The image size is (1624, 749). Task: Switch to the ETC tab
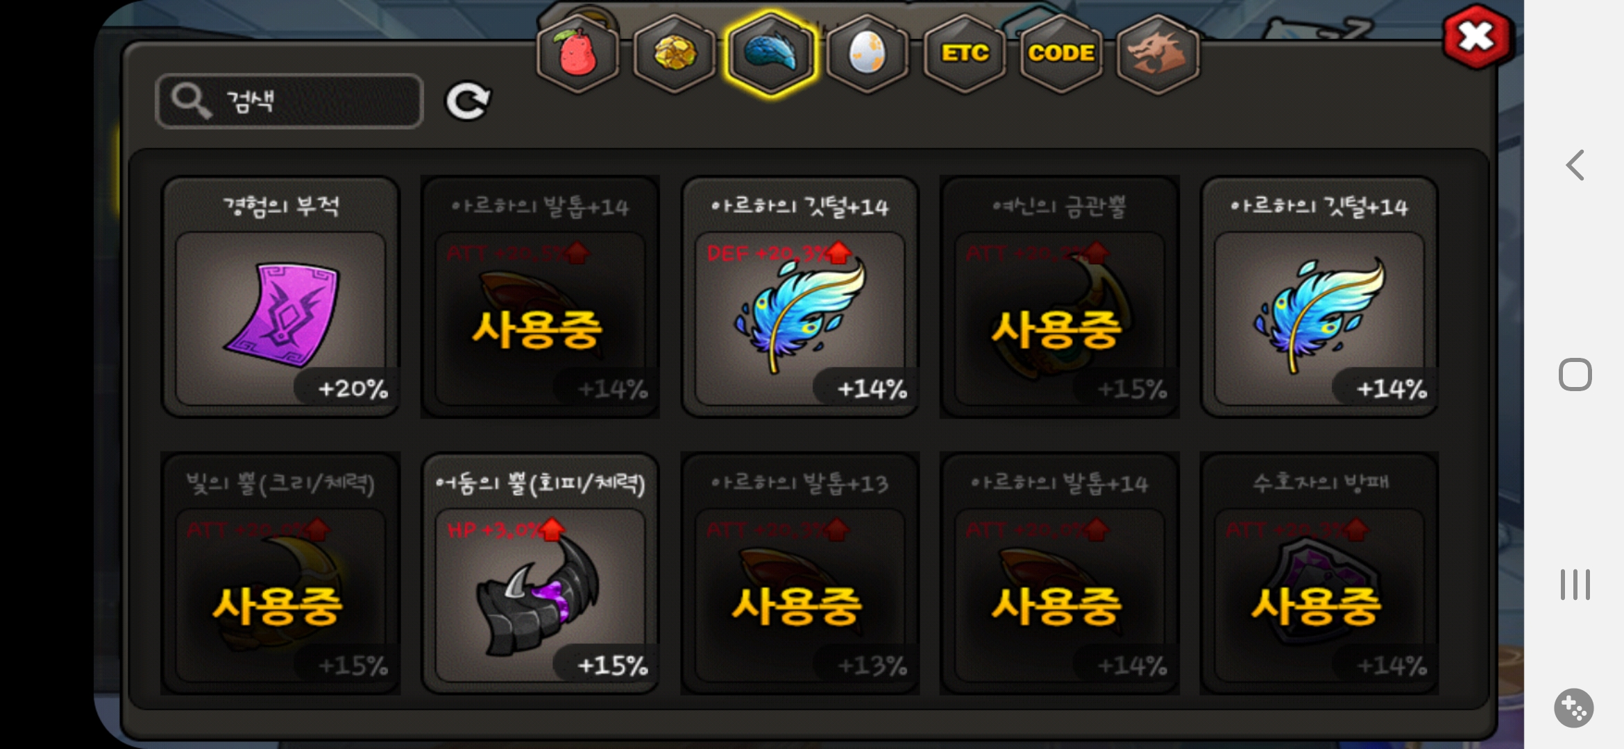pos(965,53)
